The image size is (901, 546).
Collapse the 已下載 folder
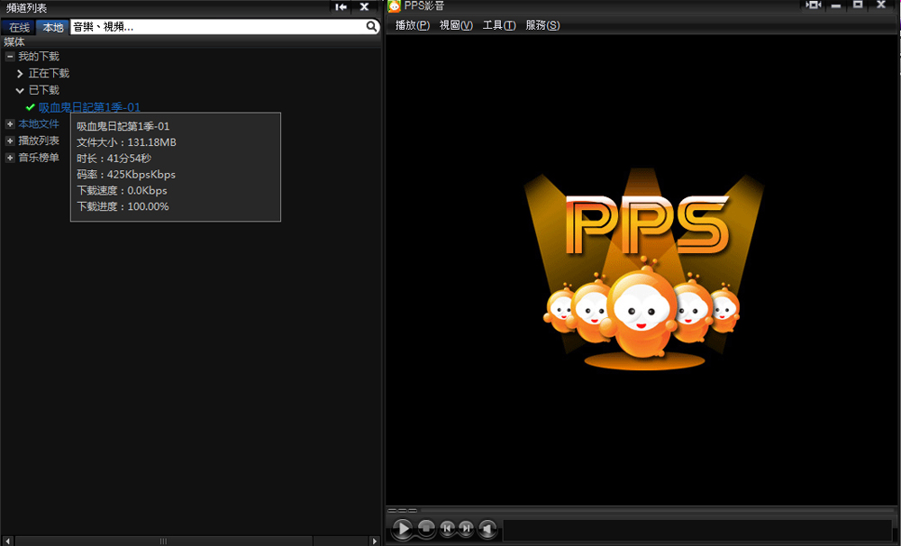20,90
